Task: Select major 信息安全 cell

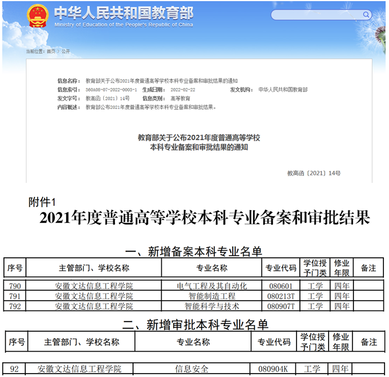Action: [x=192, y=369]
